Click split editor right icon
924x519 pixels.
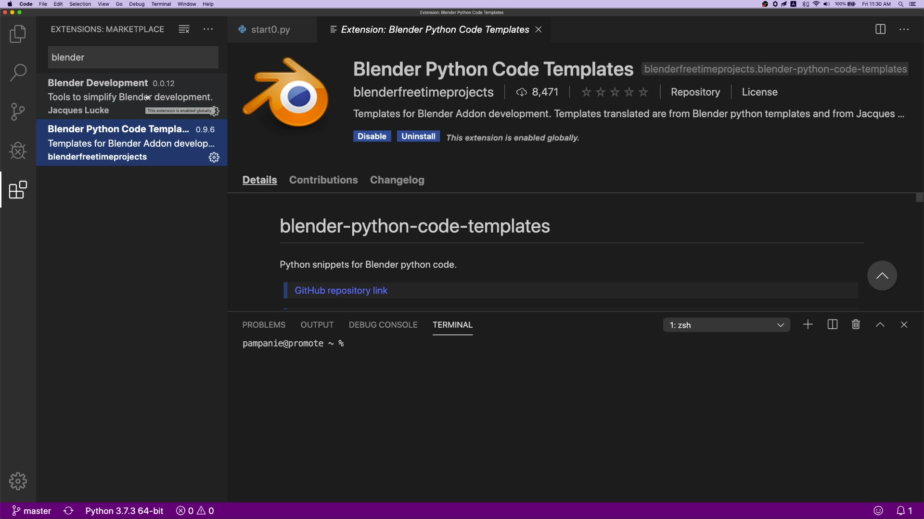click(x=880, y=29)
